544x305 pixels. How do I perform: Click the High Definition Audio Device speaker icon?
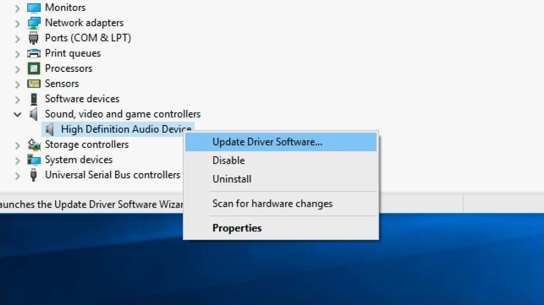(50, 129)
